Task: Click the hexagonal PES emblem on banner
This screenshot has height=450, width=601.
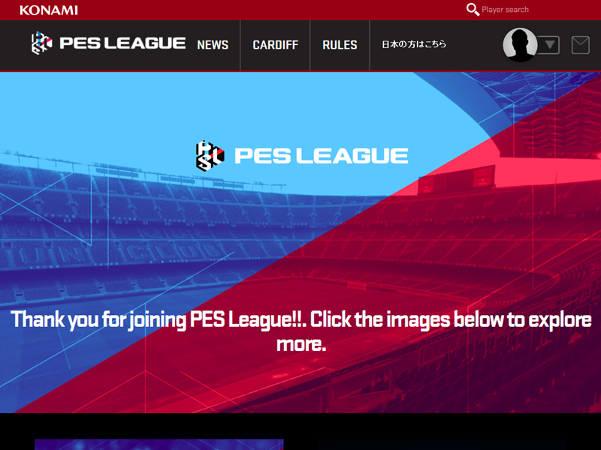Action: coord(210,155)
